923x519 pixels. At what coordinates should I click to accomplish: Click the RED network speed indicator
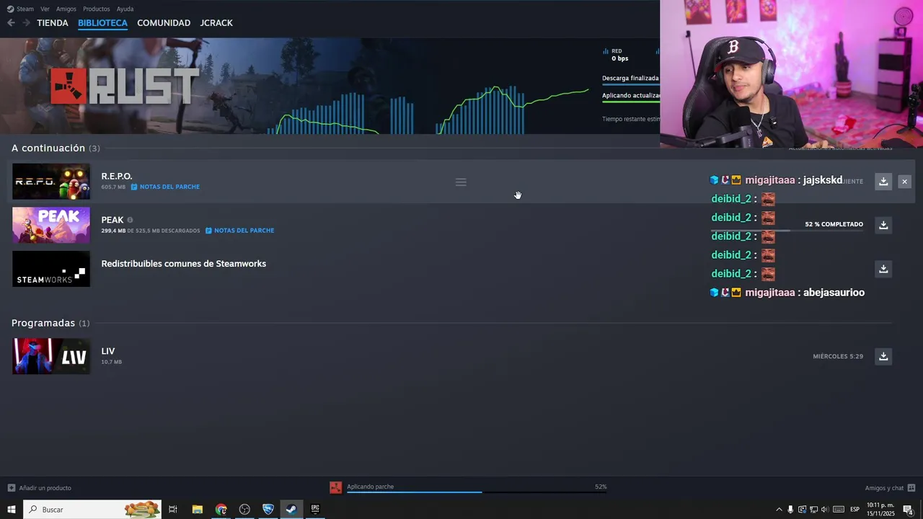coord(615,55)
